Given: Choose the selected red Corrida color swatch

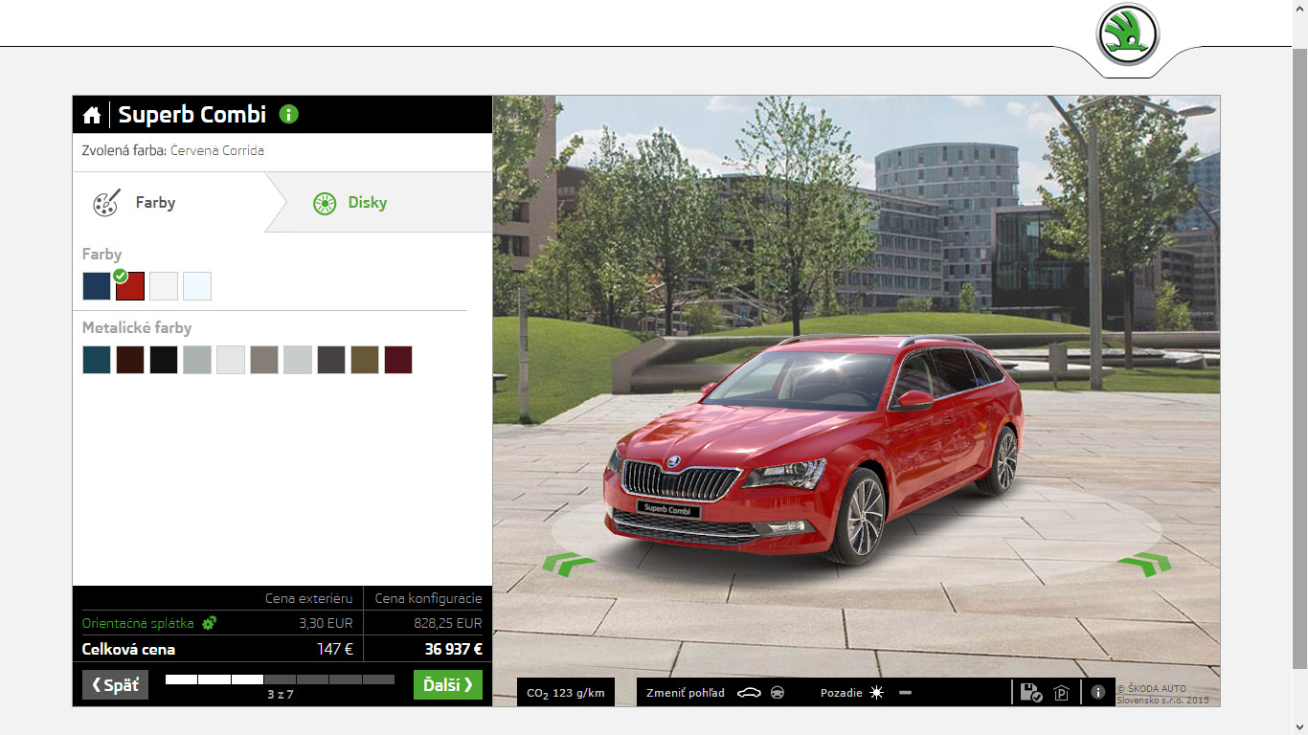Looking at the screenshot, I should tap(130, 286).
